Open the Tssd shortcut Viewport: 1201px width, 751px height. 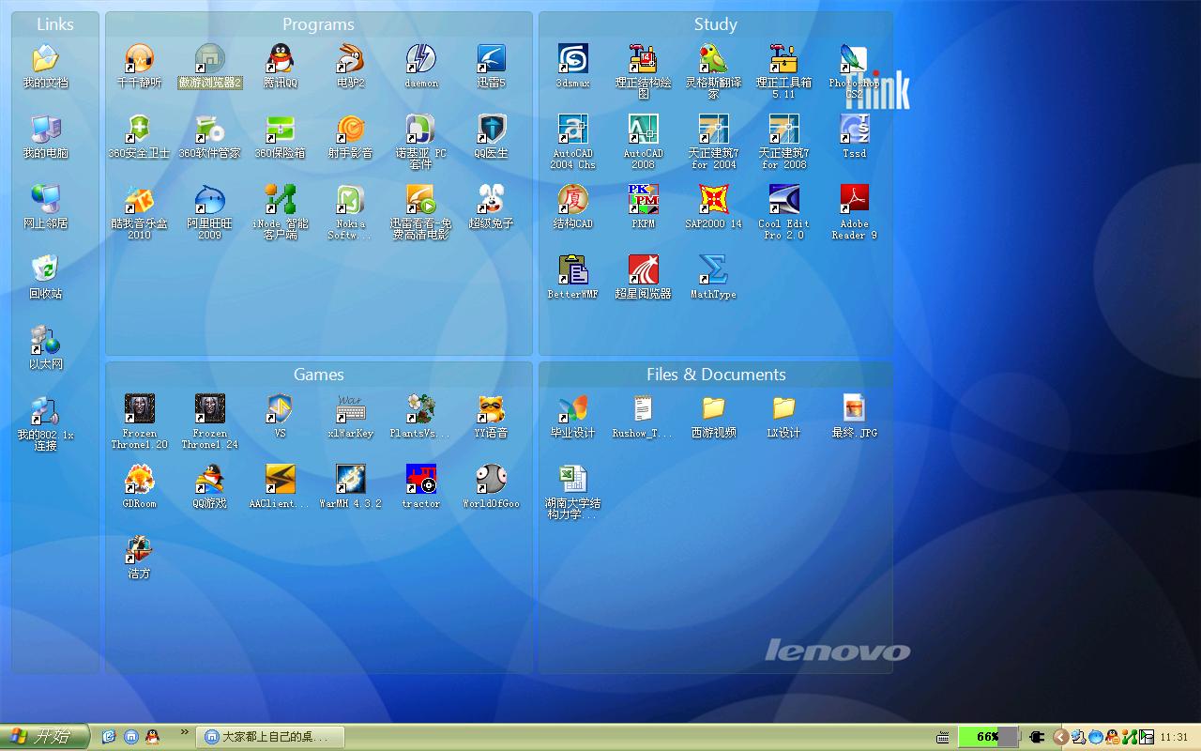pyautogui.click(x=854, y=136)
